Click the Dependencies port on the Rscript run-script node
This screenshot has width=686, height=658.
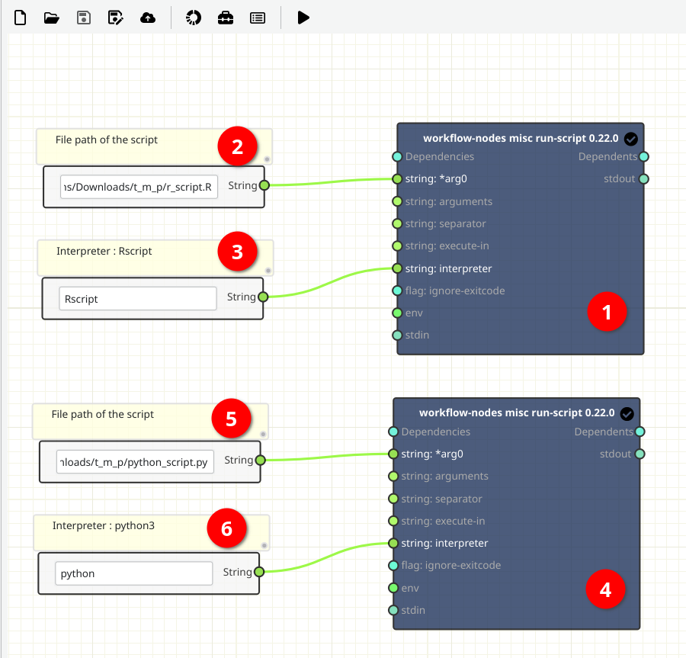397,156
